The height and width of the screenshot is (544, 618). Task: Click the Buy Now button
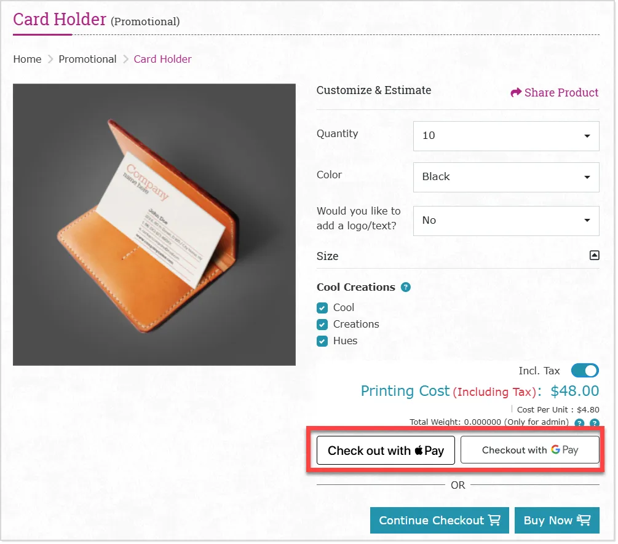558,521
